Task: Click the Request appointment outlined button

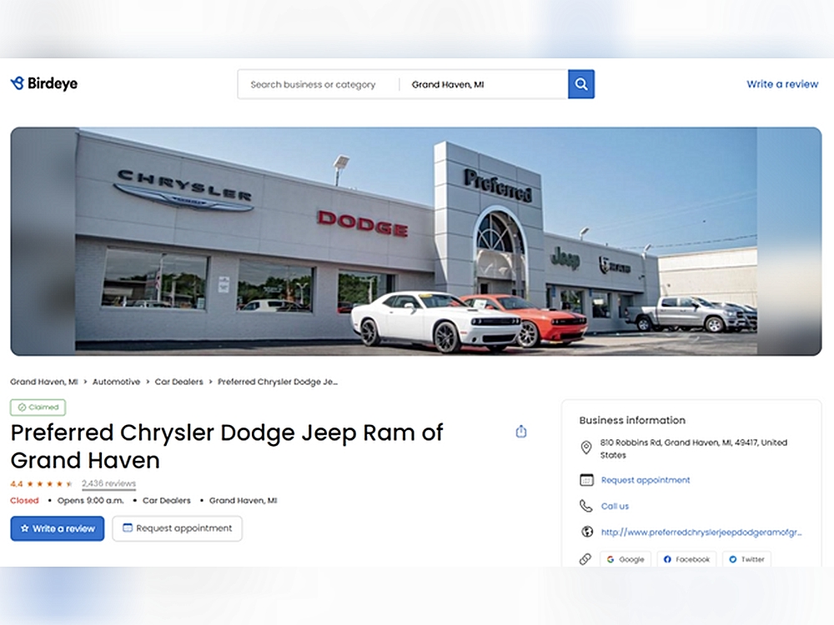Action: pyautogui.click(x=177, y=528)
